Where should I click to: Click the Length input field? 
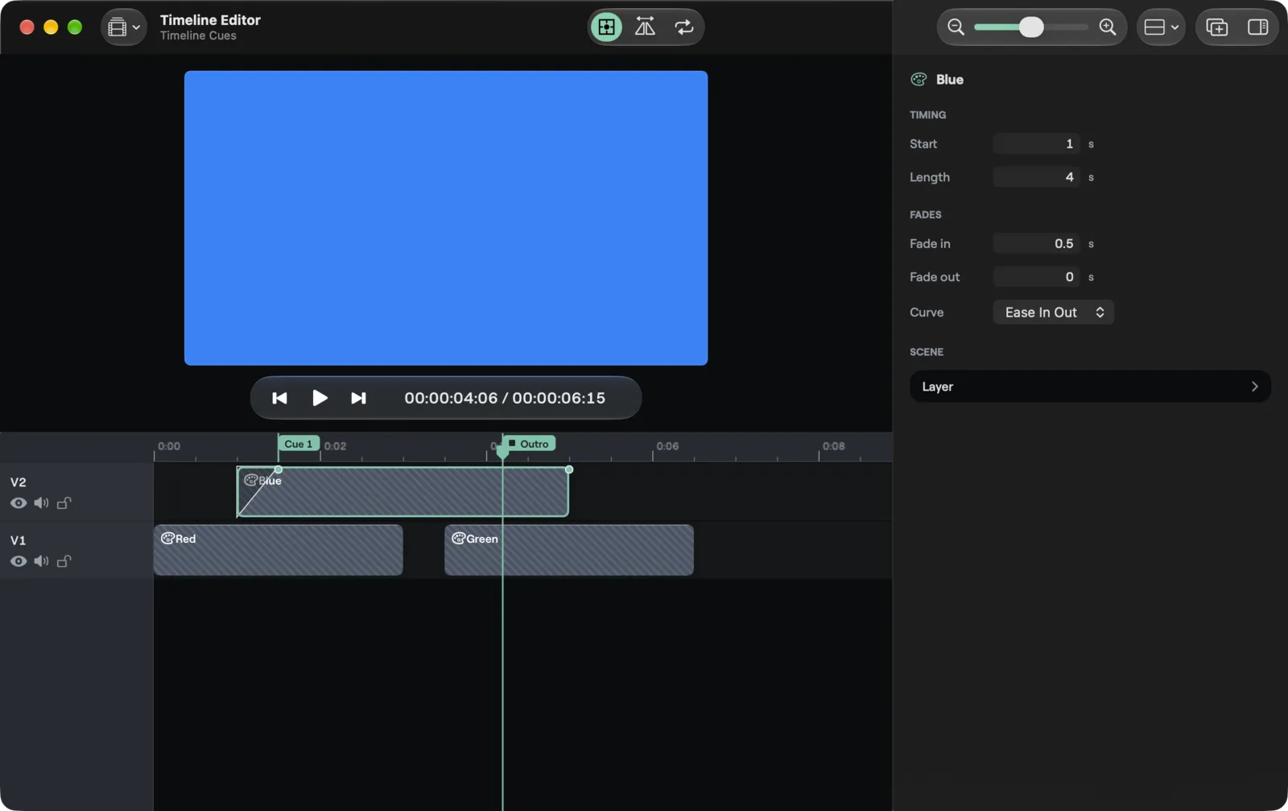tap(1036, 177)
